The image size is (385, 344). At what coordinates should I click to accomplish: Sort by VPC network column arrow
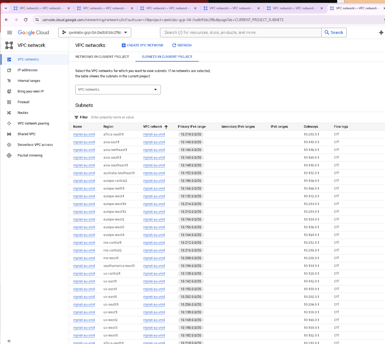pos(166,127)
